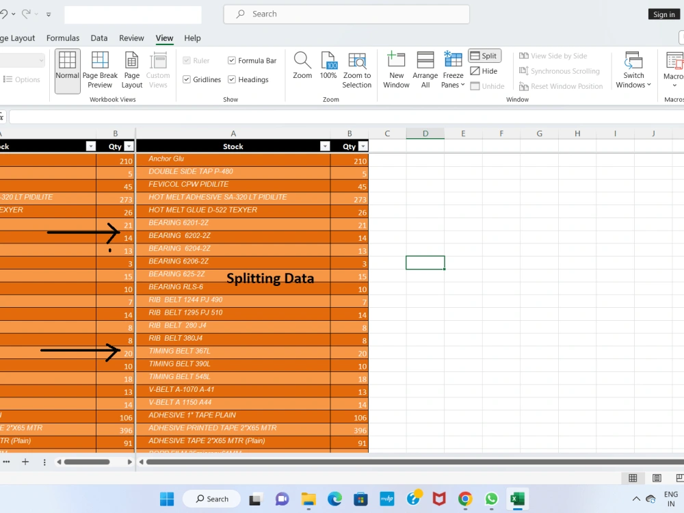Open Custom Views
The width and height of the screenshot is (684, 513).
[158, 68]
